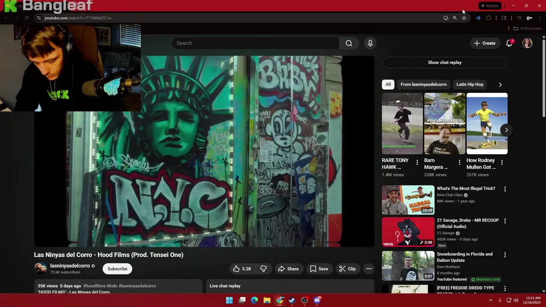
Task: Click Show chat replay button
Action: 444,62
